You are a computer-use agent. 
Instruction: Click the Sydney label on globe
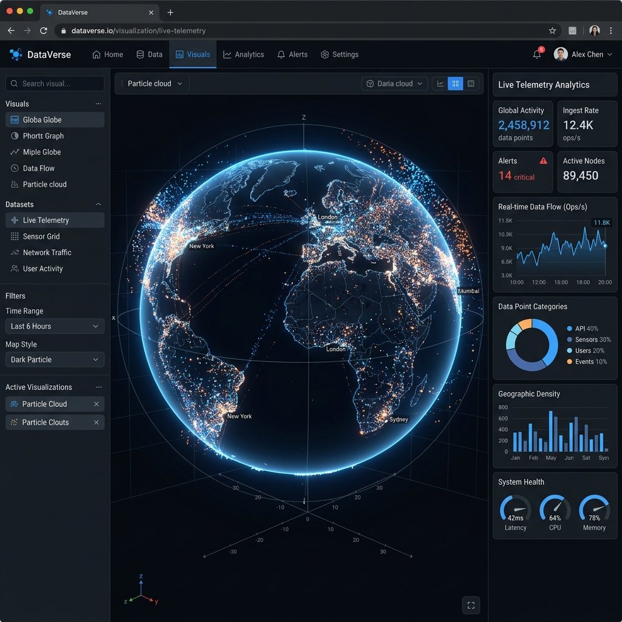point(398,419)
